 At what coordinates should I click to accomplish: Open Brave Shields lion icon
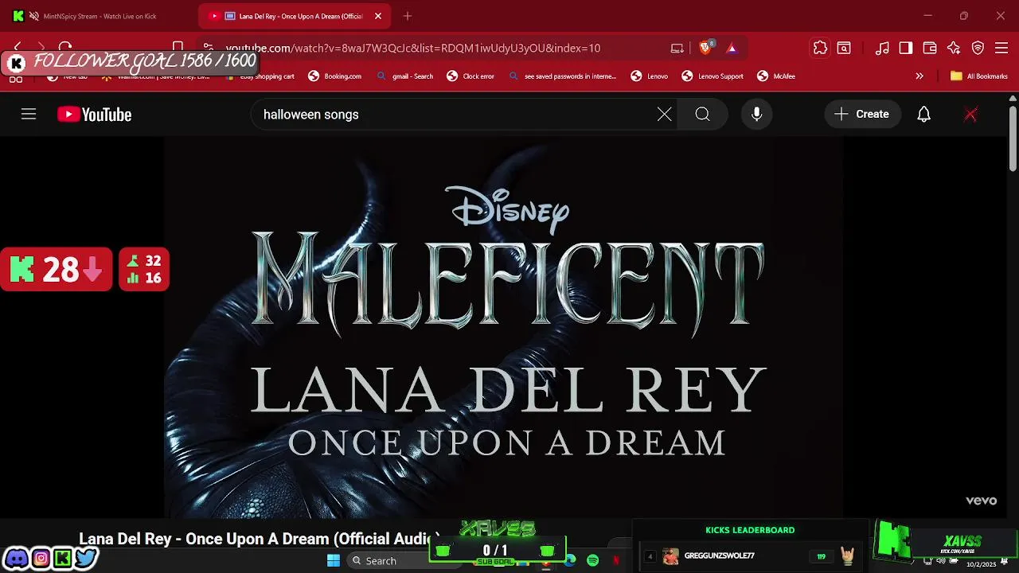click(705, 48)
